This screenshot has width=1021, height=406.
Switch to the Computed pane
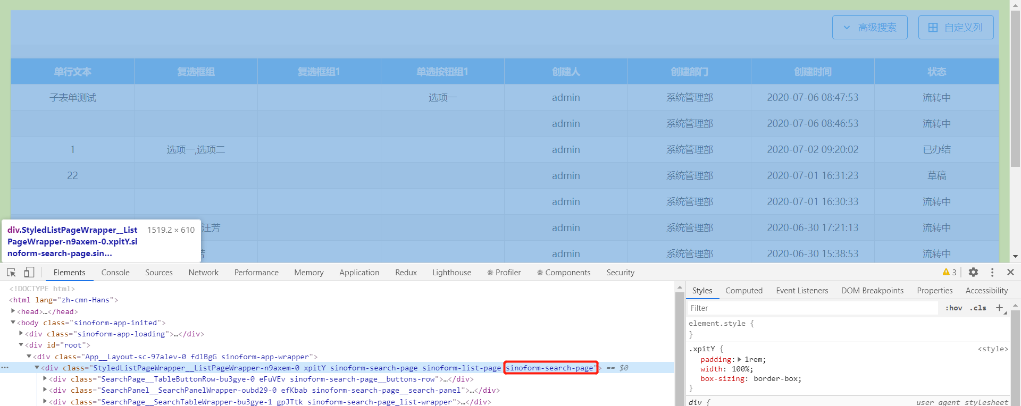(744, 291)
